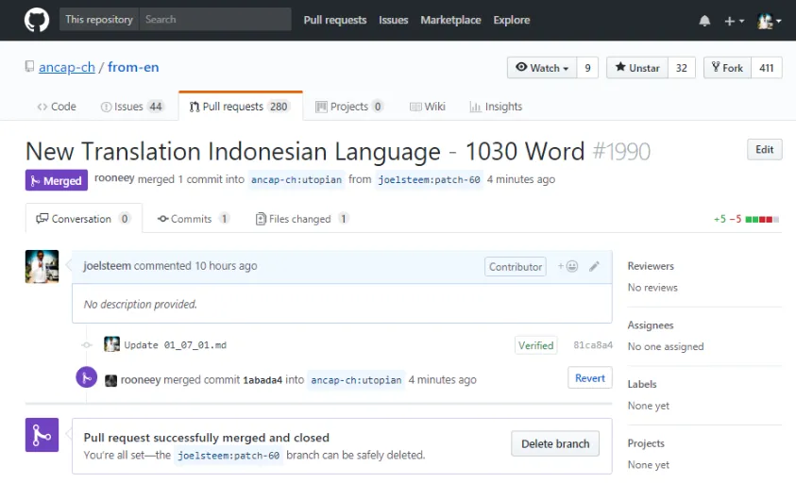The height and width of the screenshot is (483, 796).
Task: Open joelsteem:patch-60 in the closed message
Action: pyautogui.click(x=229, y=455)
